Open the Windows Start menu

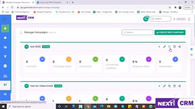3,106
